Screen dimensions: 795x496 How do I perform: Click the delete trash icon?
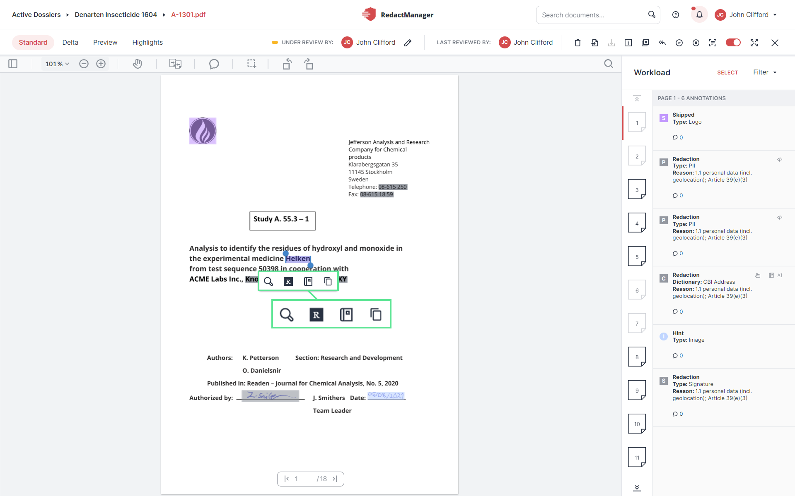click(578, 43)
